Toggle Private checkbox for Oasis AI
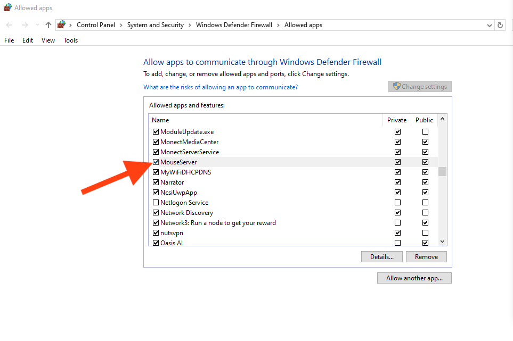Image resolution: width=513 pixels, height=341 pixels. (397, 243)
